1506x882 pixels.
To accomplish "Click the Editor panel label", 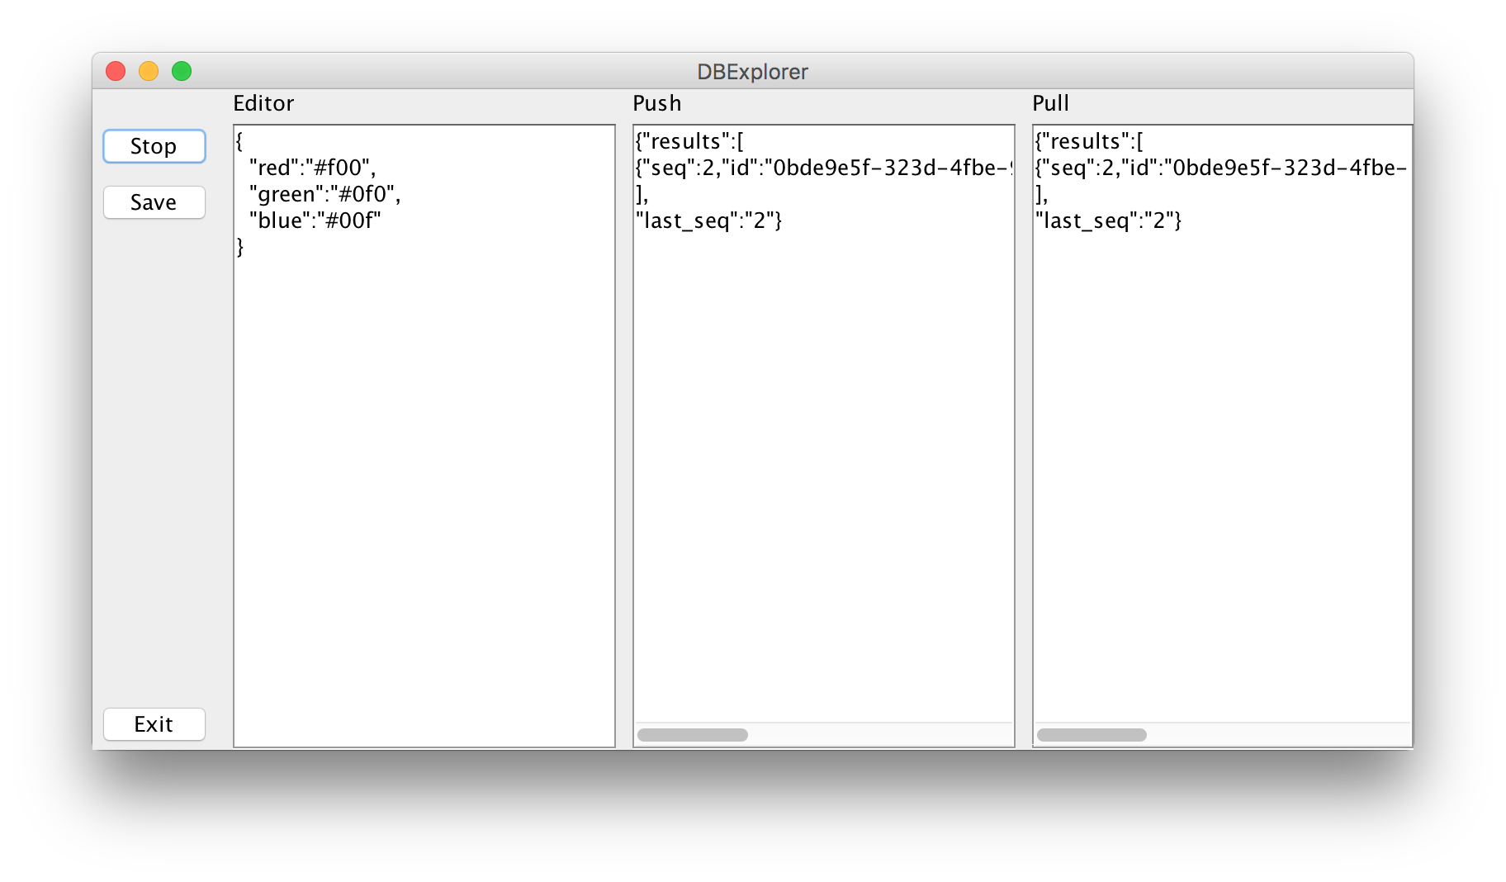I will click(263, 103).
